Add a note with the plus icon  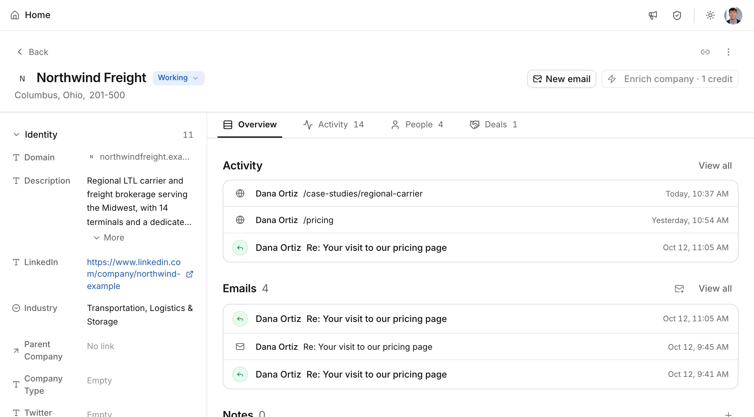pyautogui.click(x=728, y=414)
